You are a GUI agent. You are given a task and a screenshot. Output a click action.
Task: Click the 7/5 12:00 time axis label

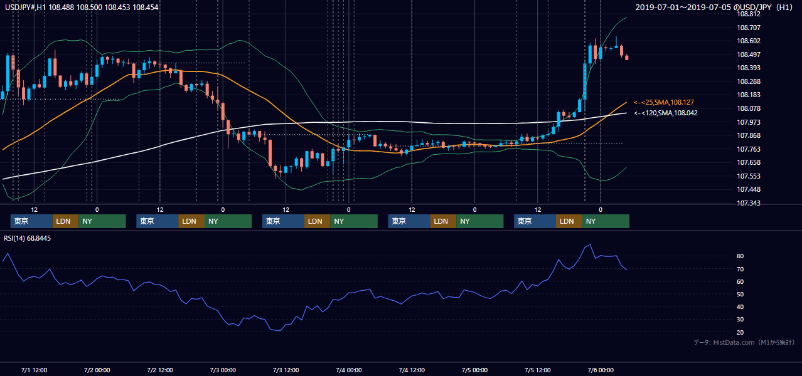coord(538,370)
